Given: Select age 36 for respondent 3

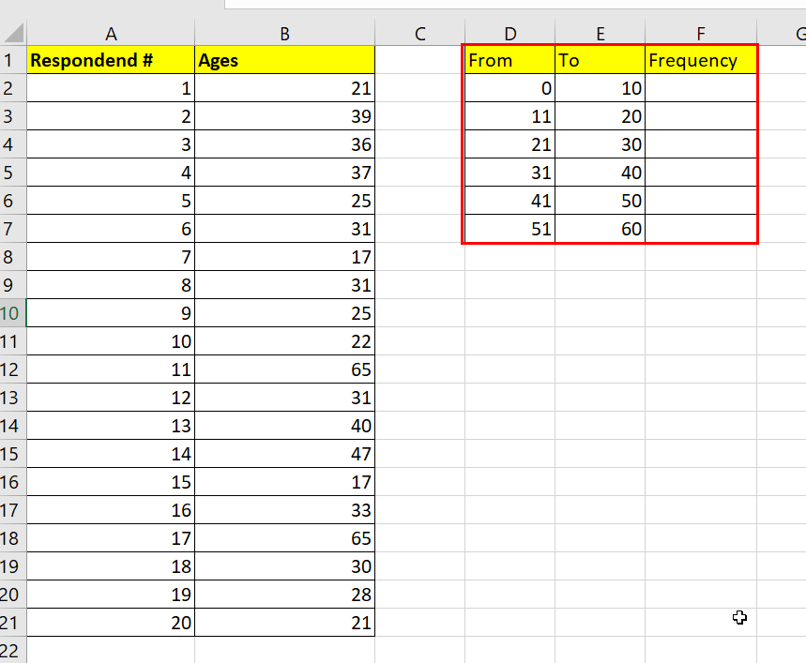Looking at the screenshot, I should [x=284, y=144].
